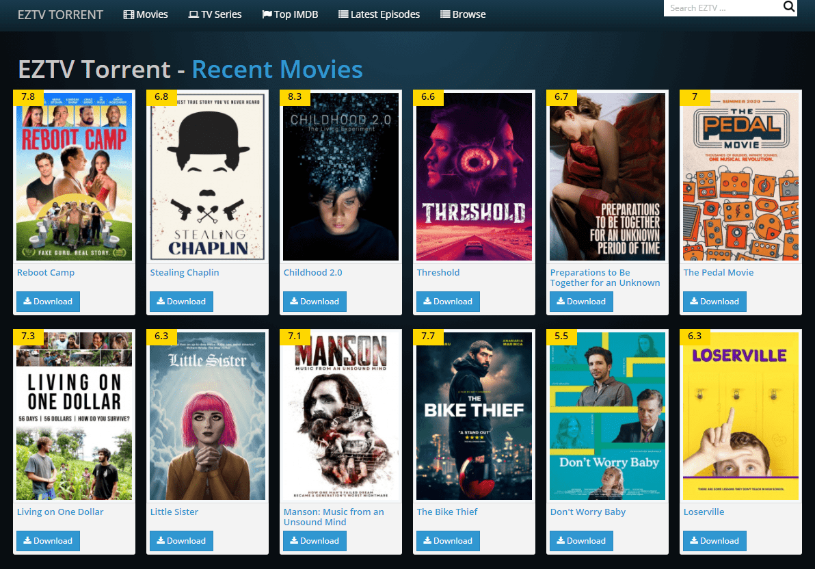The height and width of the screenshot is (569, 815).
Task: Download the Reboot Camp movie
Action: pyautogui.click(x=48, y=302)
